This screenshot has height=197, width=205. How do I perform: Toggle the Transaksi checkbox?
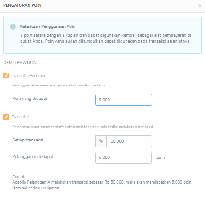click(6, 117)
